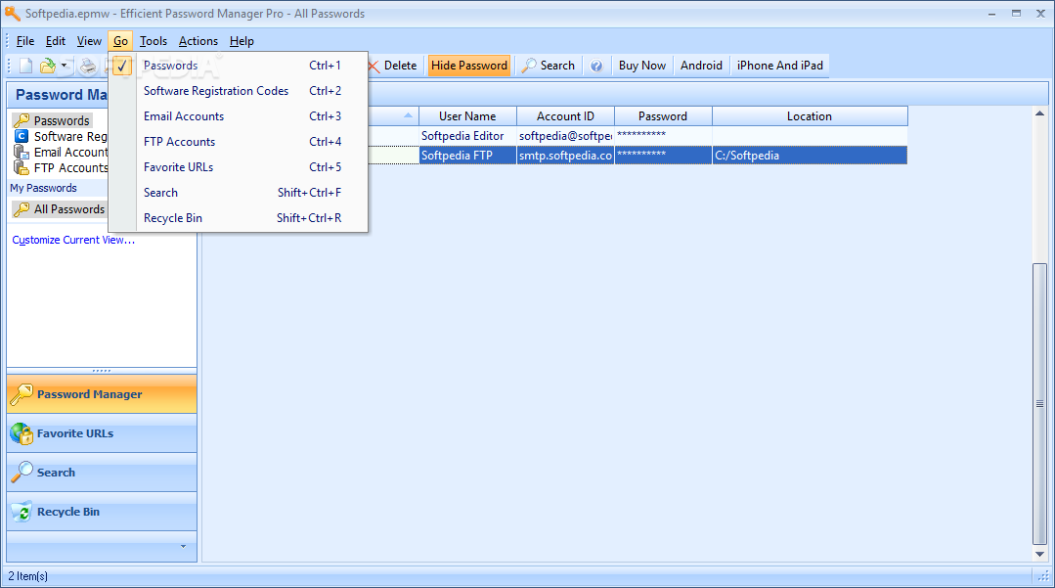The height and width of the screenshot is (588, 1055).
Task: Click the Recycle Bin icon in the navigation pane
Action: pyautogui.click(x=22, y=512)
